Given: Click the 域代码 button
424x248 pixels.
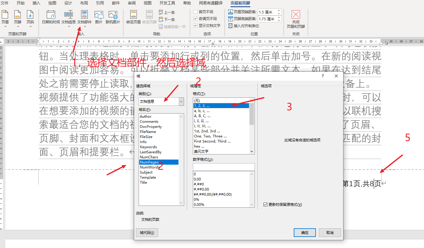Looking at the screenshot, I should coord(147,232).
